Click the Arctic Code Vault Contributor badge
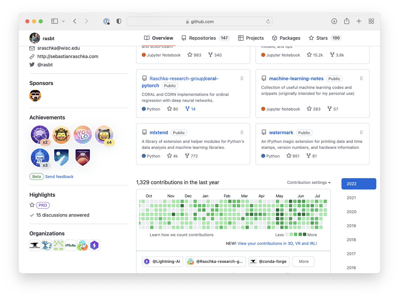The image size is (399, 298). pyautogui.click(x=61, y=157)
